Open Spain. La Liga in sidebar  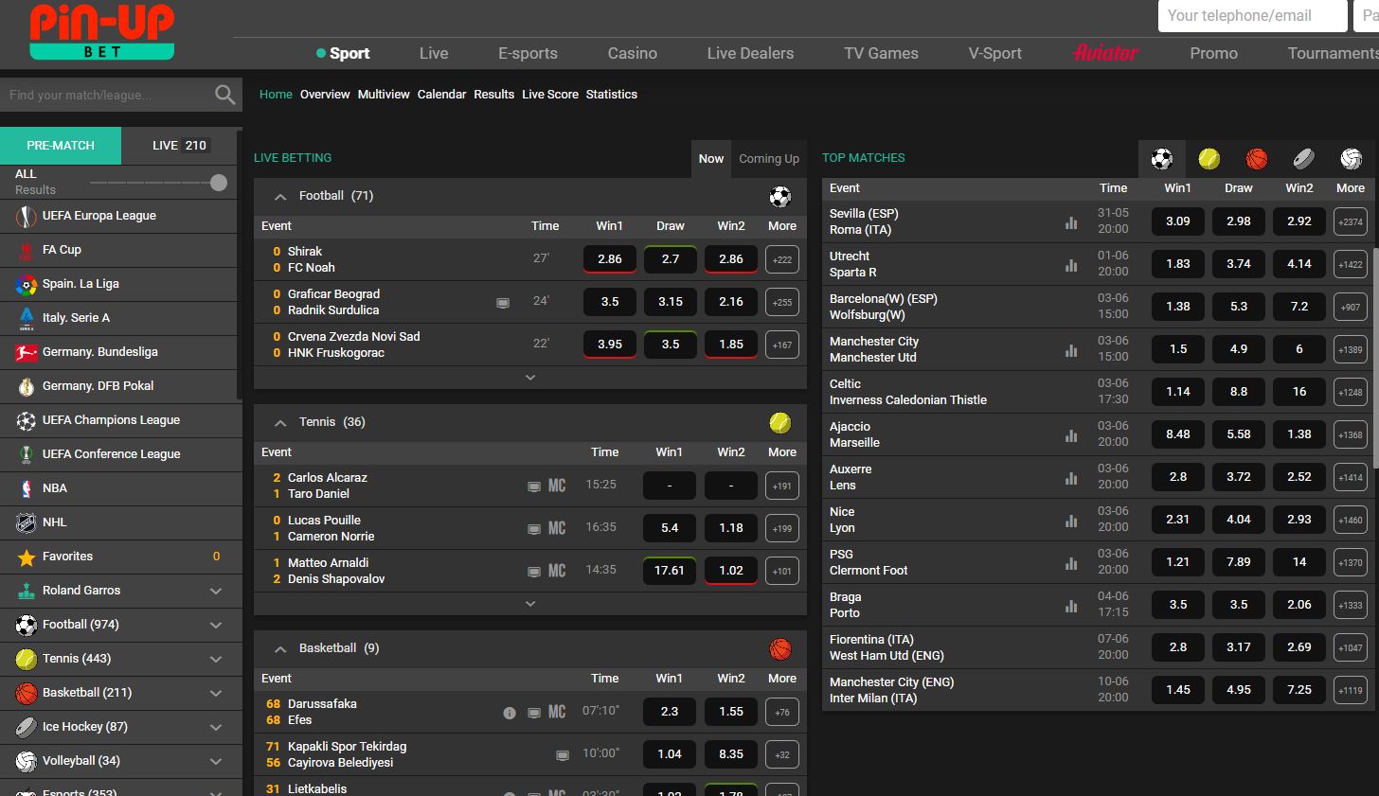(x=118, y=284)
